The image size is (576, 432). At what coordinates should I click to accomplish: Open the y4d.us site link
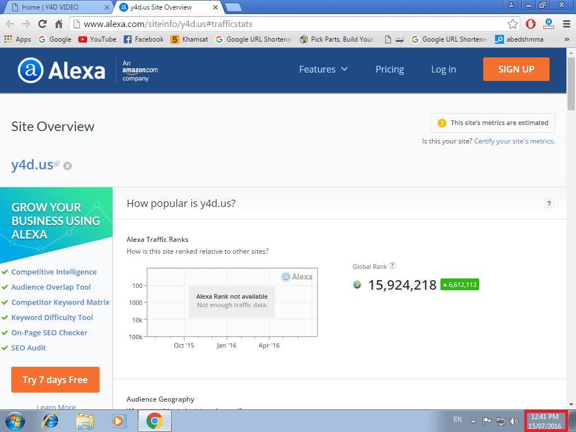click(x=32, y=165)
